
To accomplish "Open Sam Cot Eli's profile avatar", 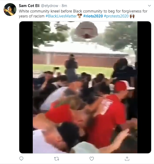I will point(10,10).
